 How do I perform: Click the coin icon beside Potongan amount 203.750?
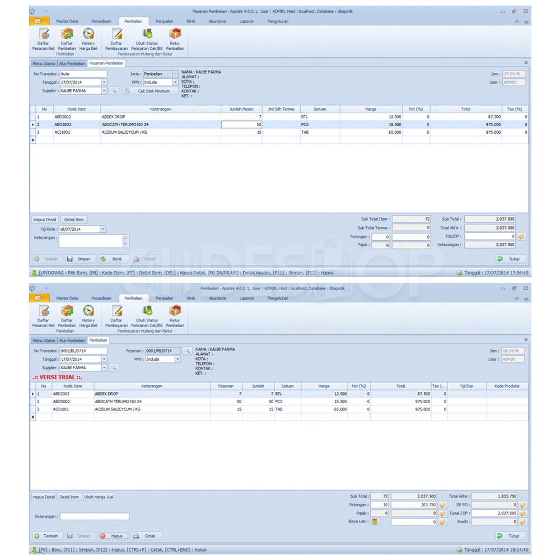[443, 505]
